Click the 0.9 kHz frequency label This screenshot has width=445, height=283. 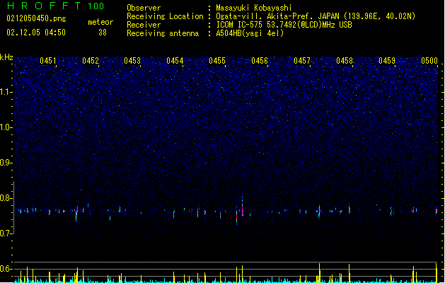pos(6,163)
